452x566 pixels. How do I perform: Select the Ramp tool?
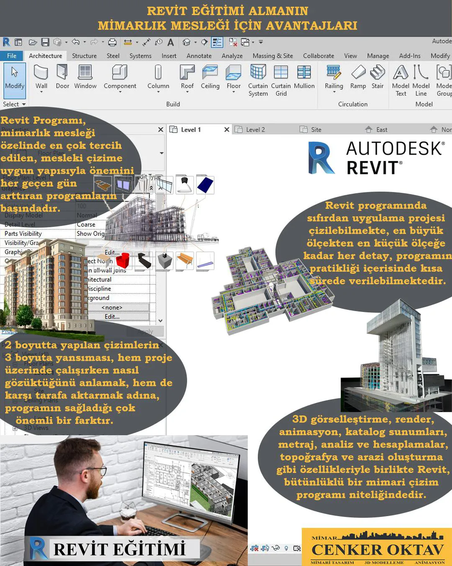(358, 78)
